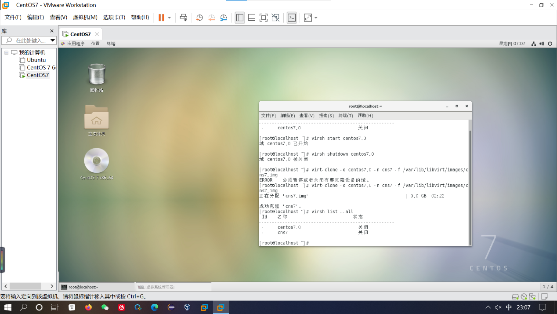Open the 位置 menu in CentOS panel

pos(95,44)
